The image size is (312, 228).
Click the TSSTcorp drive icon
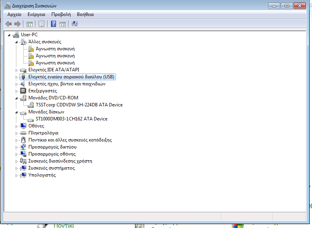[31, 105]
